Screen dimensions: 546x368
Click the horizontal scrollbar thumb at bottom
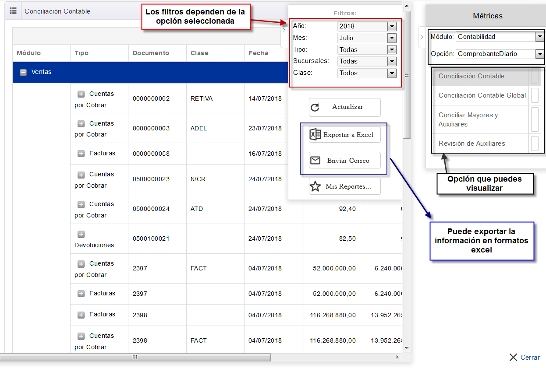click(135, 357)
